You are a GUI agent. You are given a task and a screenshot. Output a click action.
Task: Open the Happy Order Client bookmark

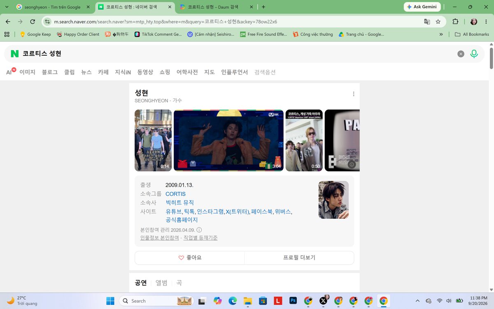[78, 34]
